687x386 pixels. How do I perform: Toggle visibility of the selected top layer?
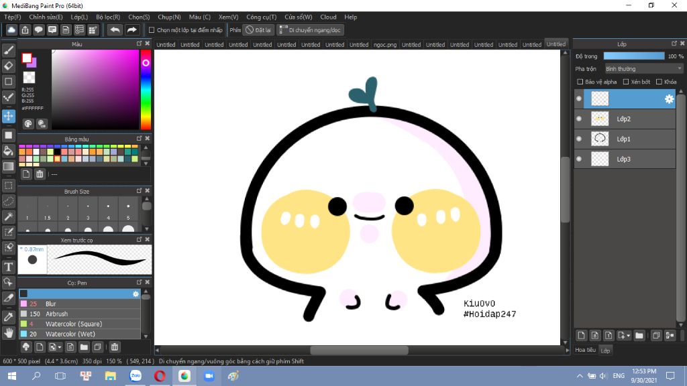point(579,99)
